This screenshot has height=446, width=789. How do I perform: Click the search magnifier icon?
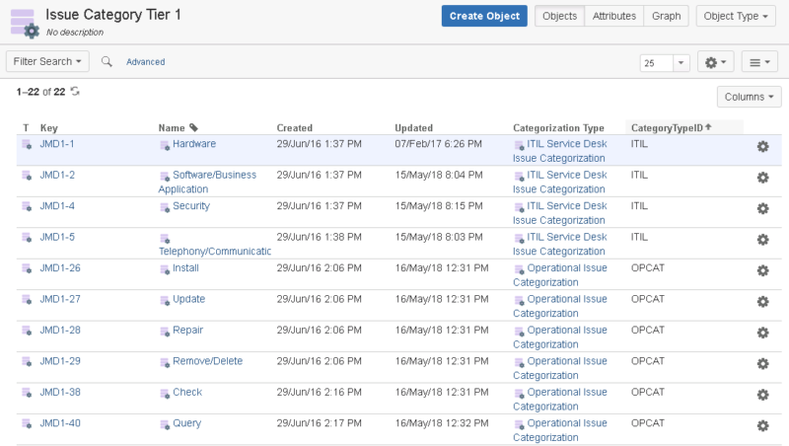click(107, 61)
